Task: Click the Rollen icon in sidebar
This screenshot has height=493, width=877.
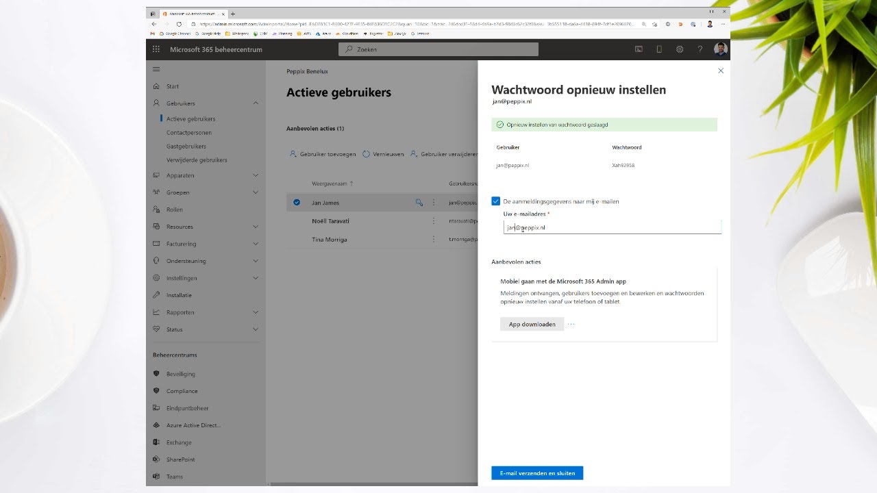Action: coord(156,210)
